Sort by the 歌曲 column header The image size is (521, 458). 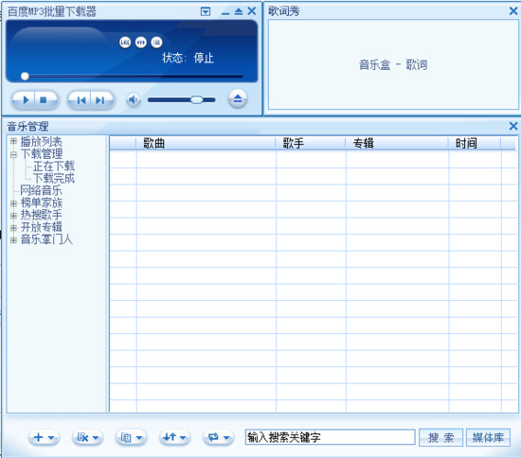pos(206,144)
